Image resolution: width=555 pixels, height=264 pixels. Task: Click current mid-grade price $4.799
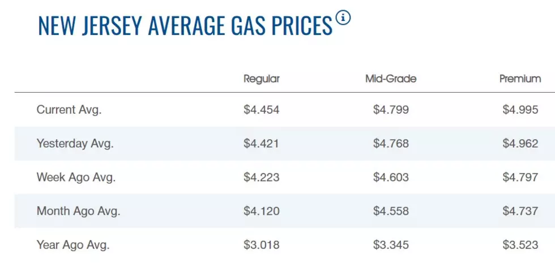[391, 110]
